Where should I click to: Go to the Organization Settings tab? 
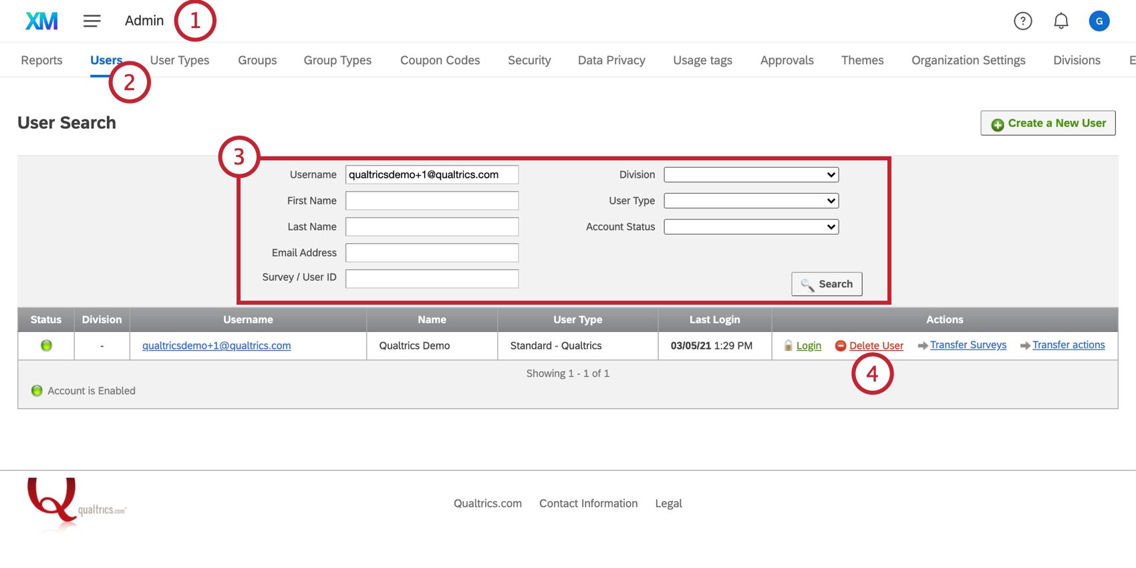pos(968,60)
